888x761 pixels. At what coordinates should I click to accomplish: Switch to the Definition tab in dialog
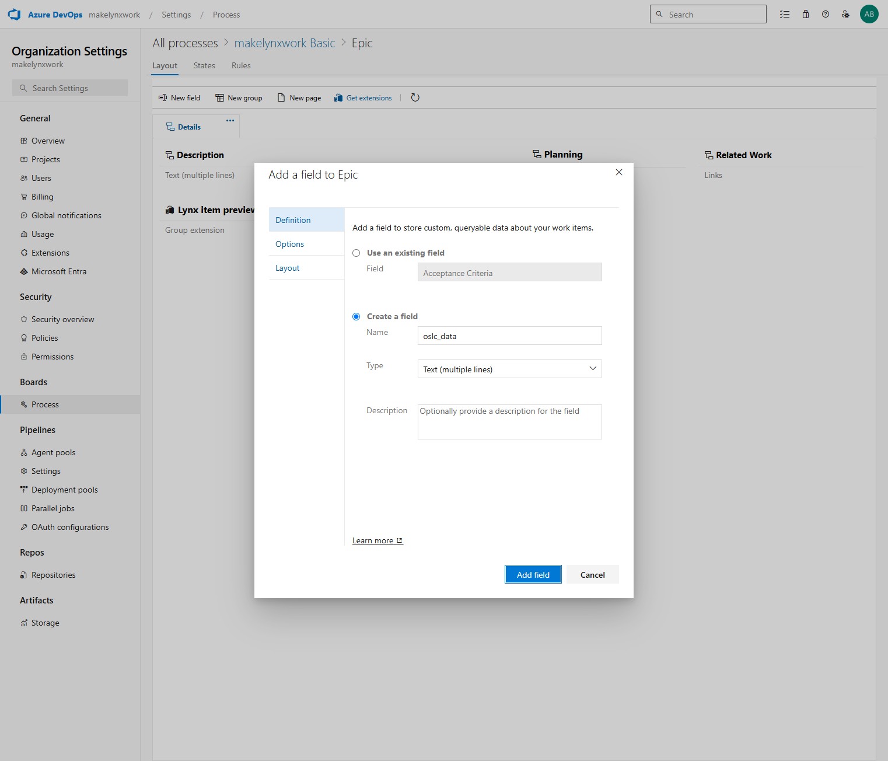[306, 220]
